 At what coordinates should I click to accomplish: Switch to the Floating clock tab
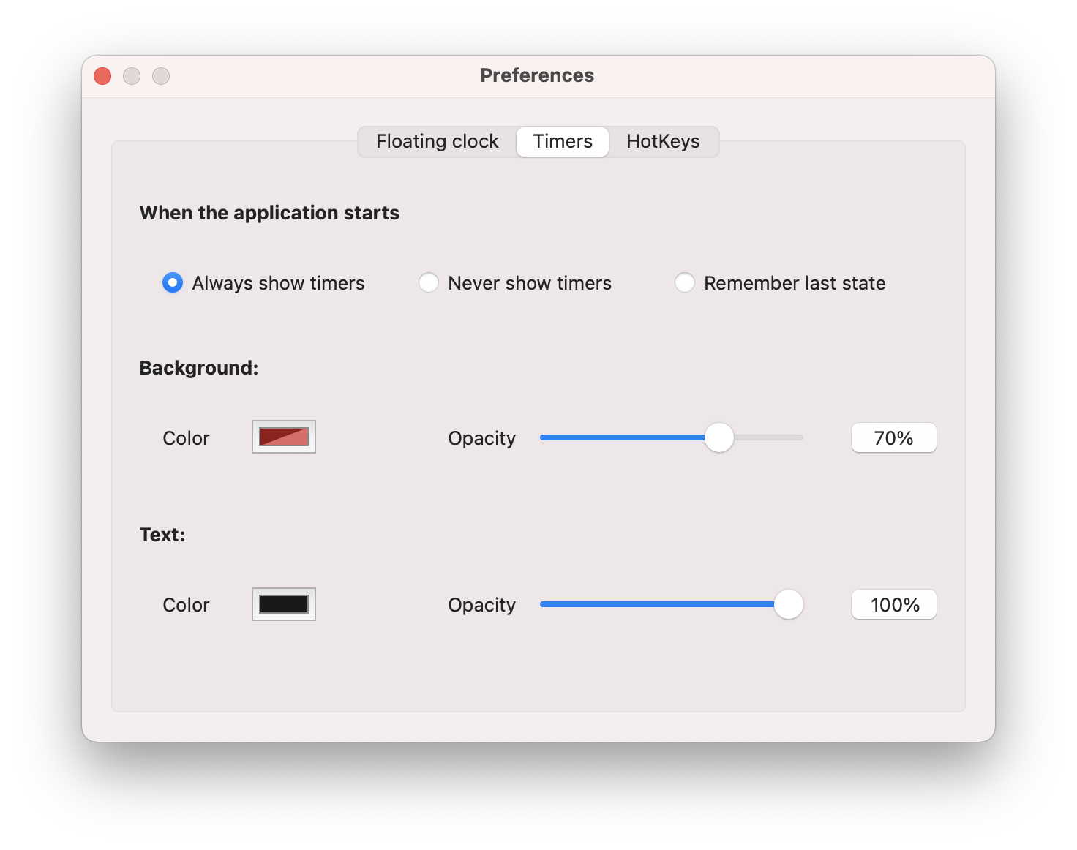437,141
